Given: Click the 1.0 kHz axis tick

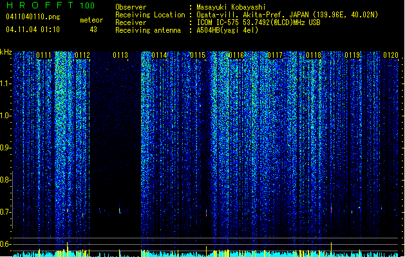Looking at the screenshot, I should coord(5,116).
